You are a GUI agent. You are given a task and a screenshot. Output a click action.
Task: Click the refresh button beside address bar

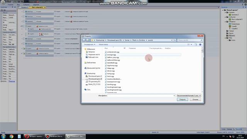pos(174,40)
